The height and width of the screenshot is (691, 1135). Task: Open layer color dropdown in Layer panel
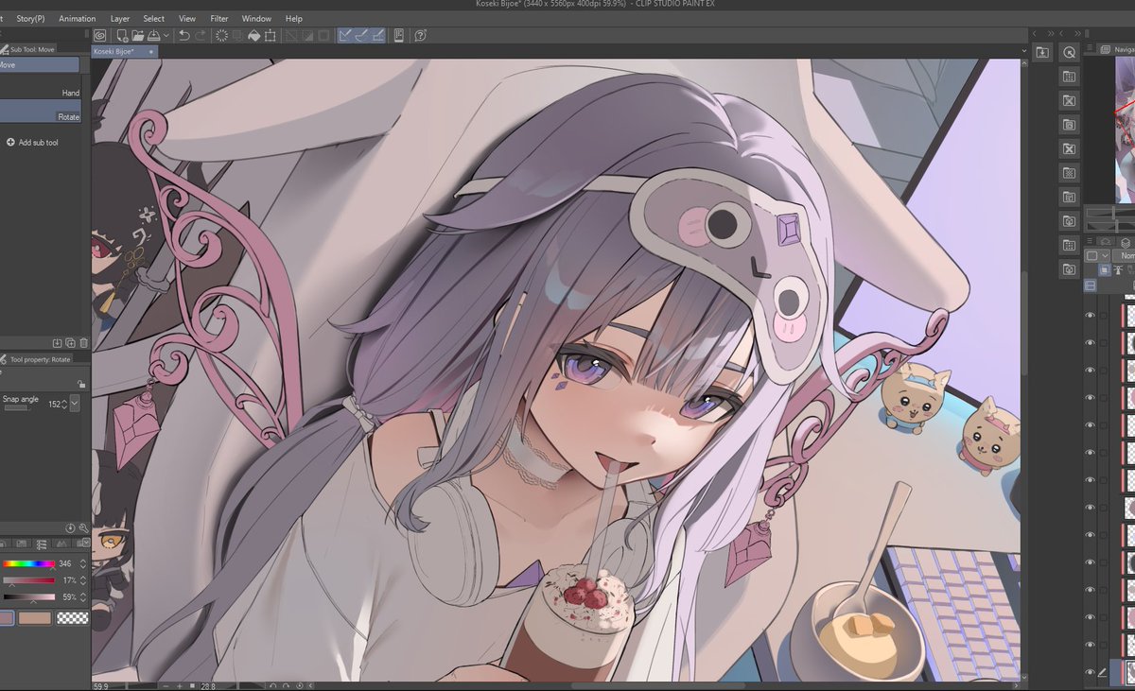(x=1097, y=256)
